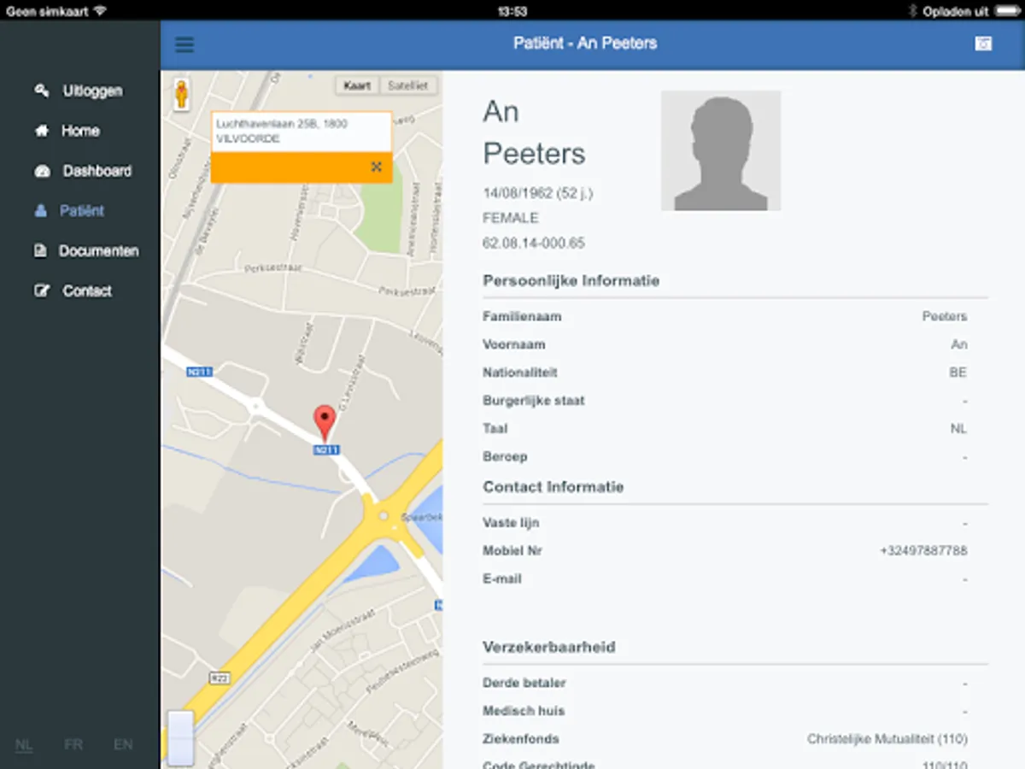The height and width of the screenshot is (769, 1025).
Task: Click the E-mail row label
Action: coord(502,579)
